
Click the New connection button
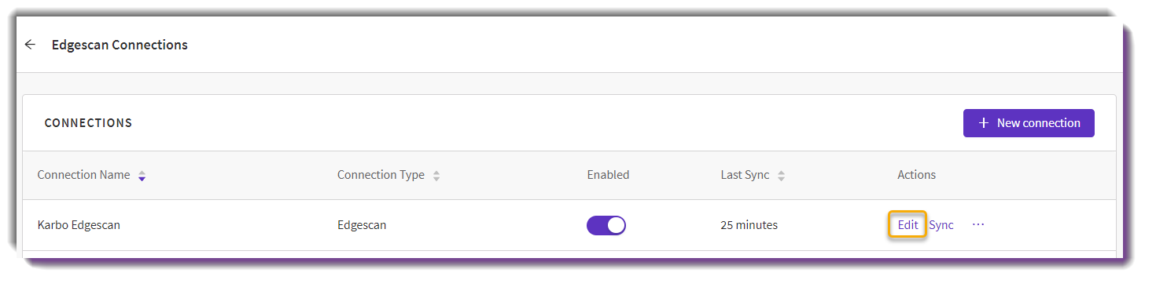[x=1029, y=123]
